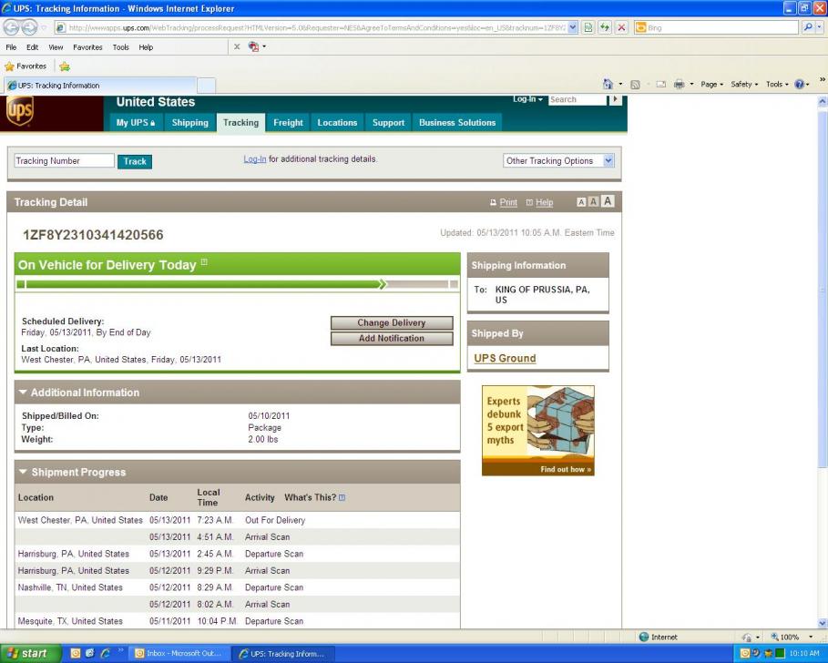Image resolution: width=828 pixels, height=663 pixels.
Task: Click the Add to Favorites Bar icon
Action: [65, 66]
